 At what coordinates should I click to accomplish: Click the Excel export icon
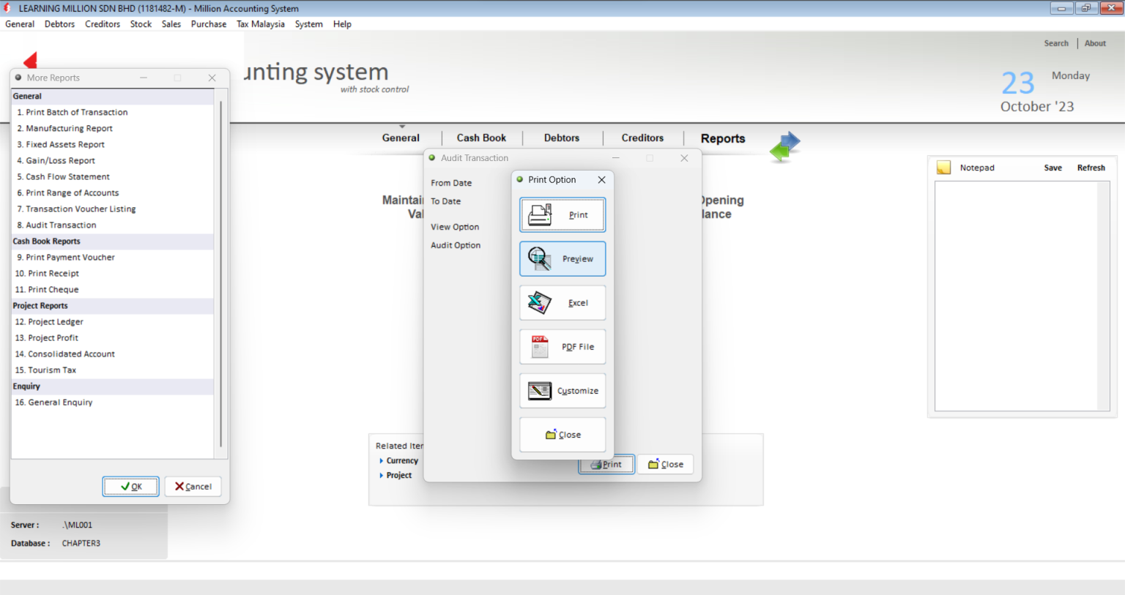tap(540, 302)
